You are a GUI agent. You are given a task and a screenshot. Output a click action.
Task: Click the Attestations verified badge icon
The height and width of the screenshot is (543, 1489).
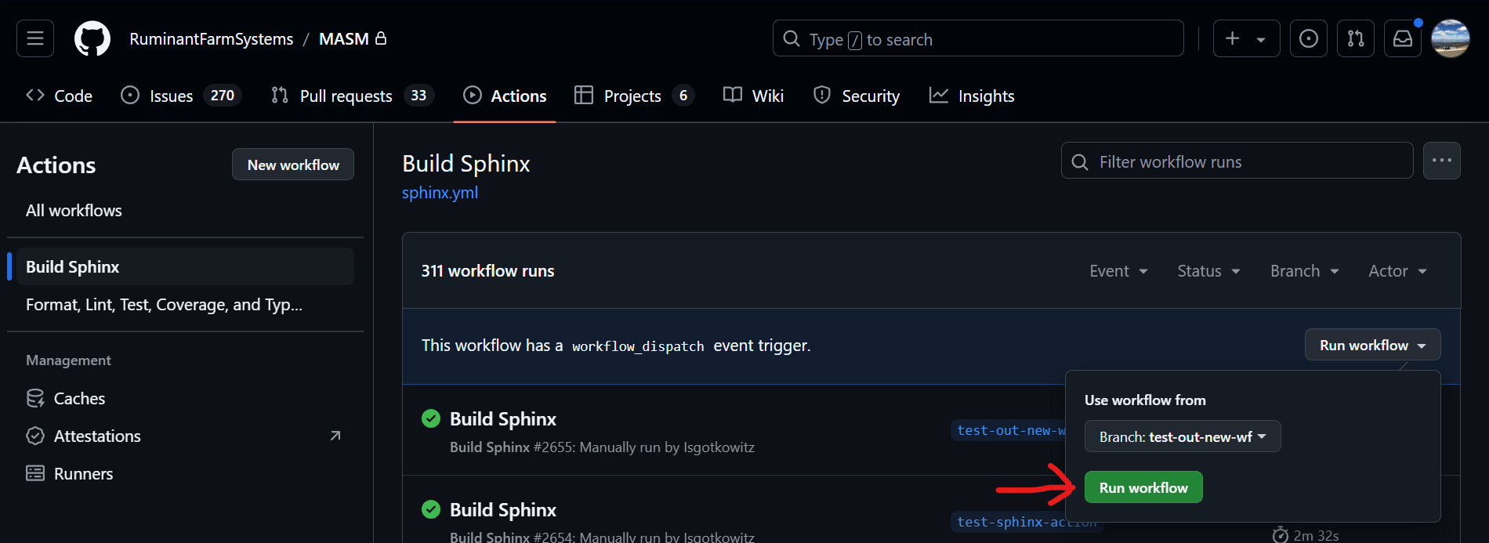(x=35, y=436)
